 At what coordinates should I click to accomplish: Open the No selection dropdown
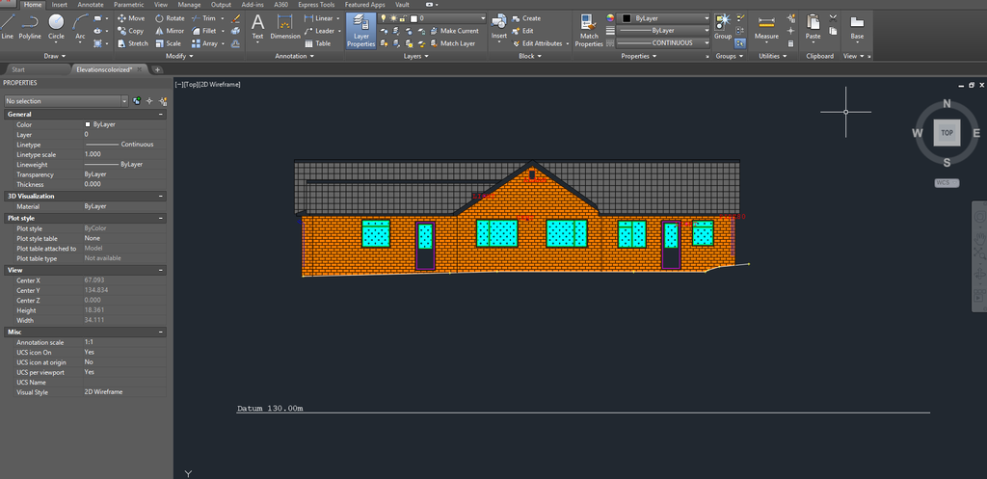point(124,100)
